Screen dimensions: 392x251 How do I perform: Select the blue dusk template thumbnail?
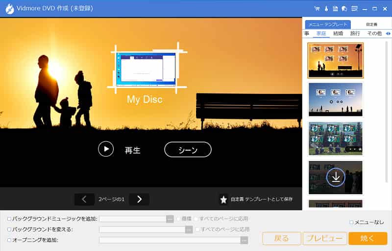point(336,99)
